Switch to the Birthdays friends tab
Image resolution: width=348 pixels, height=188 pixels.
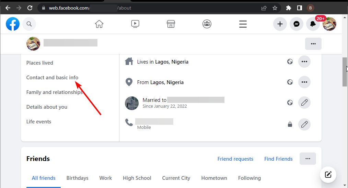point(77,178)
